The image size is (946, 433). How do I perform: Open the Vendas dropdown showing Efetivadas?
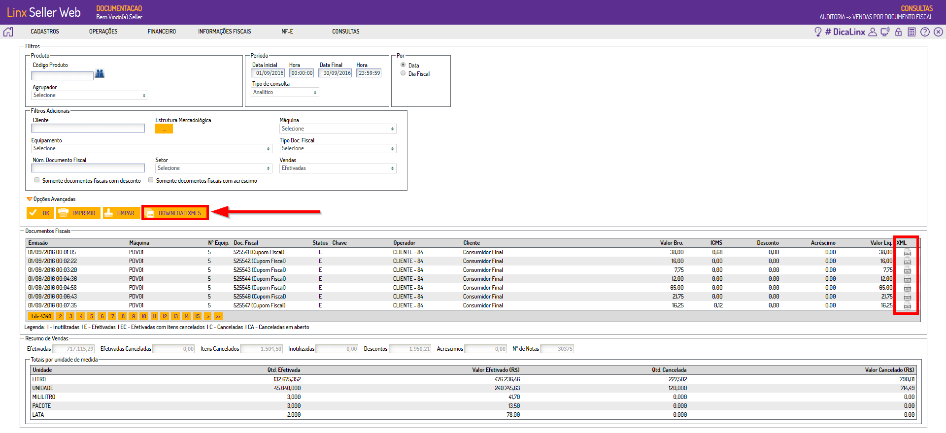[338, 168]
